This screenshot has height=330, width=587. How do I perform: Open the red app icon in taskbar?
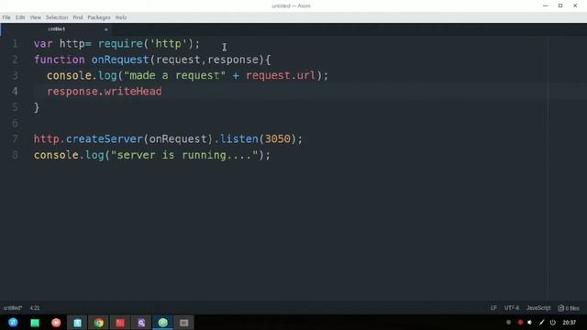[x=120, y=323]
